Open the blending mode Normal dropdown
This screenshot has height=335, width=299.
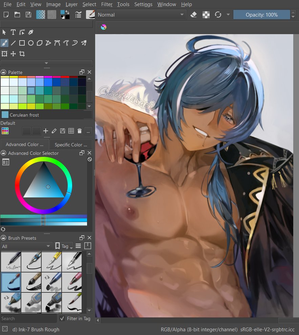(141, 15)
